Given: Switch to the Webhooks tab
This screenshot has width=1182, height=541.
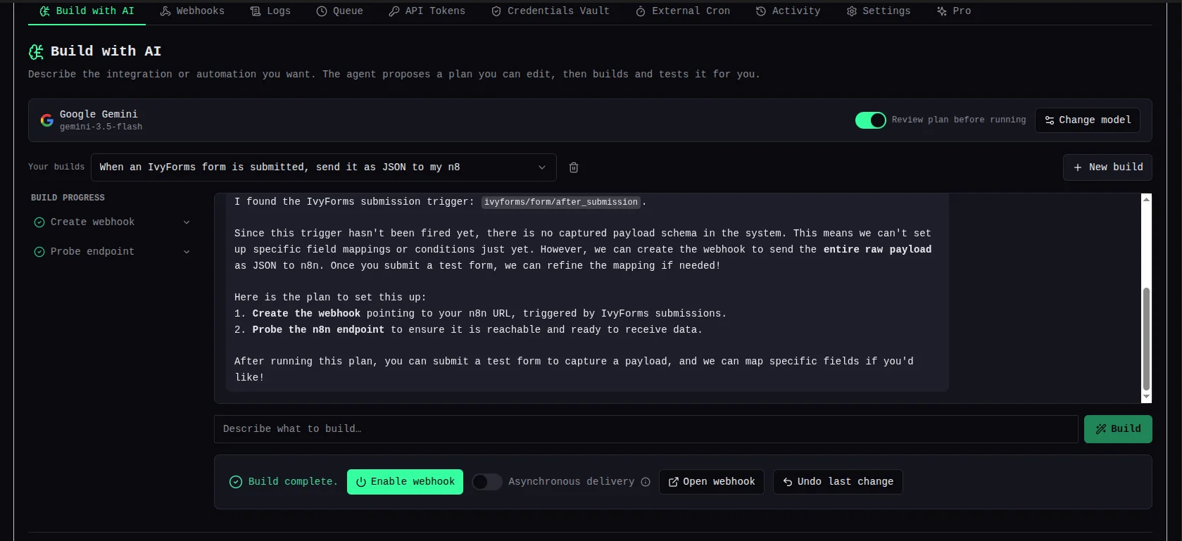Looking at the screenshot, I should point(192,11).
